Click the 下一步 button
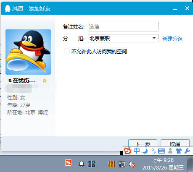The image size is (193, 172). click(143, 143)
